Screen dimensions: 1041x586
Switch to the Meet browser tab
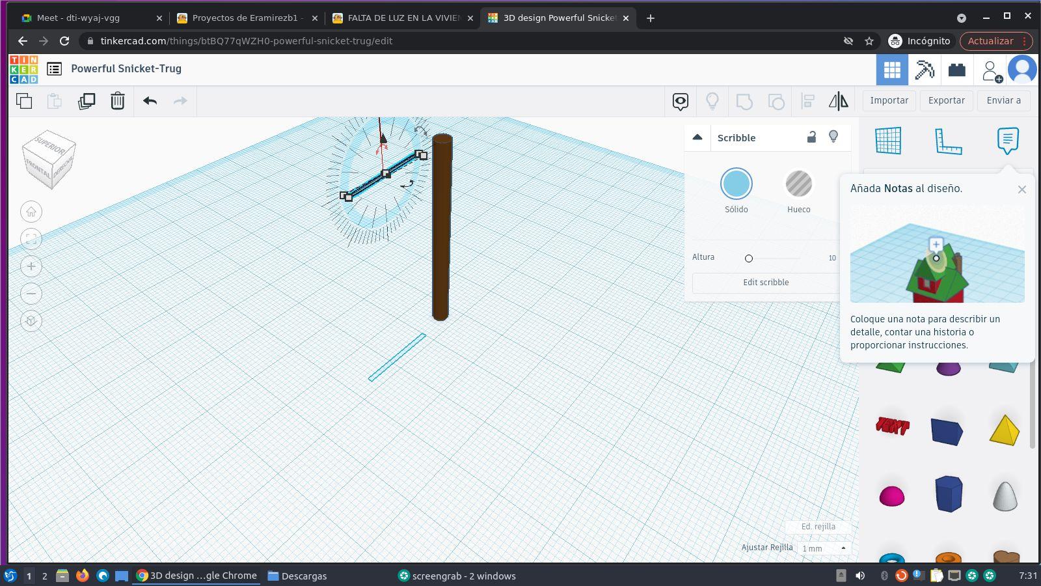pyautogui.click(x=78, y=18)
